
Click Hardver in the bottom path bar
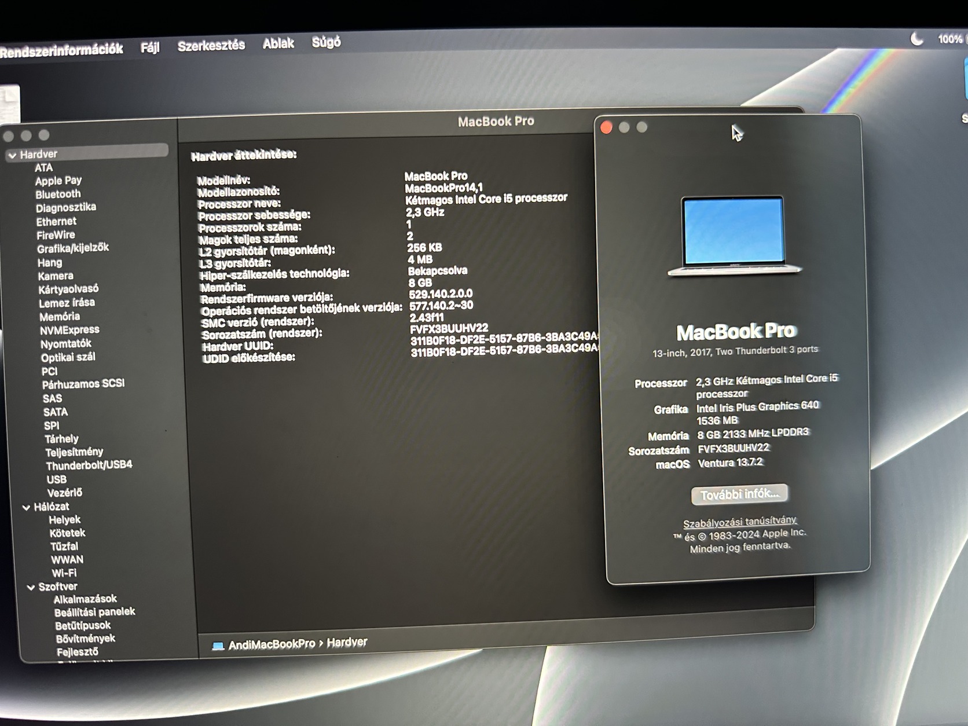347,643
